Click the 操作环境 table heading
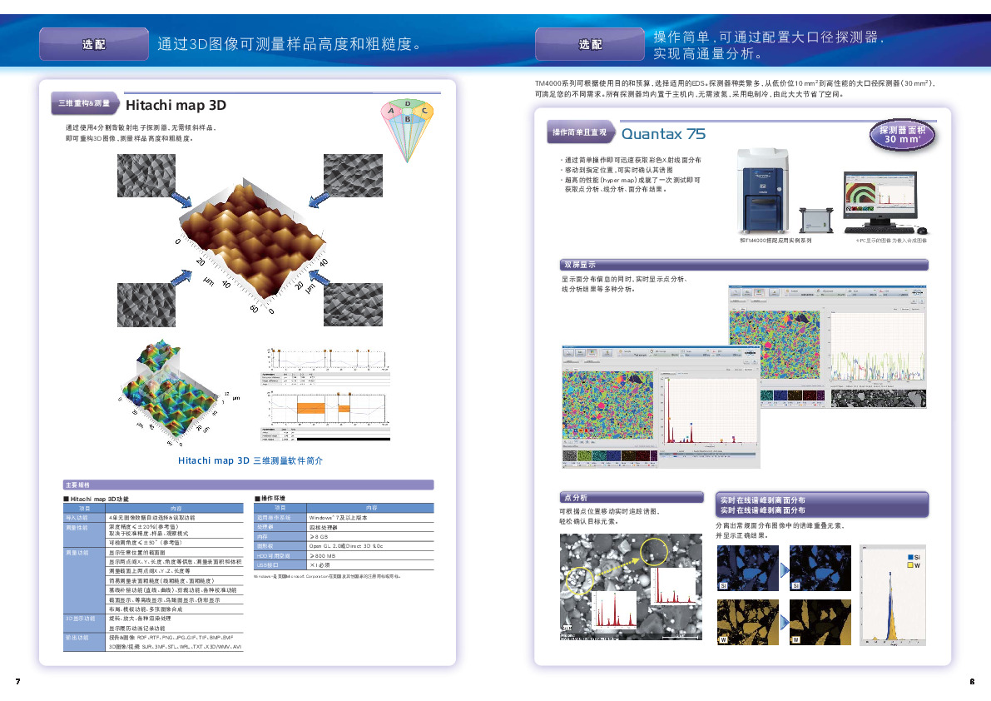 click(x=271, y=498)
